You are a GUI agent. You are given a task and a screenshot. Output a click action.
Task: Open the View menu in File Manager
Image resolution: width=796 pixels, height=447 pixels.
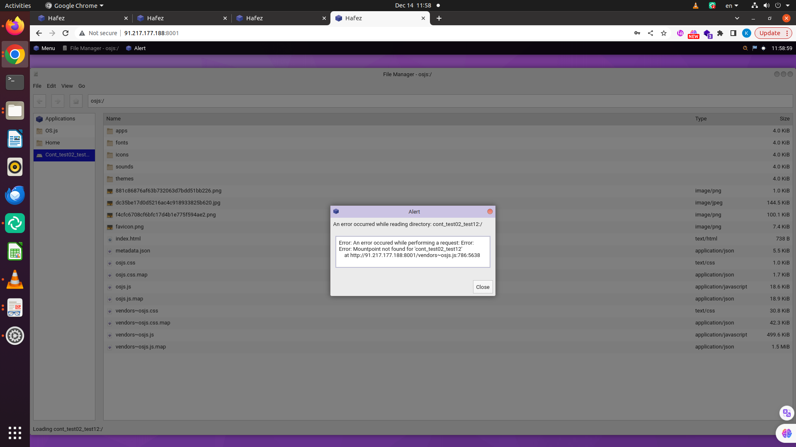(x=67, y=86)
